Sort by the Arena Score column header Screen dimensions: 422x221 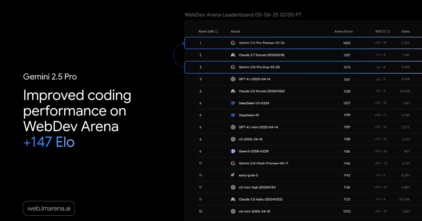point(343,32)
